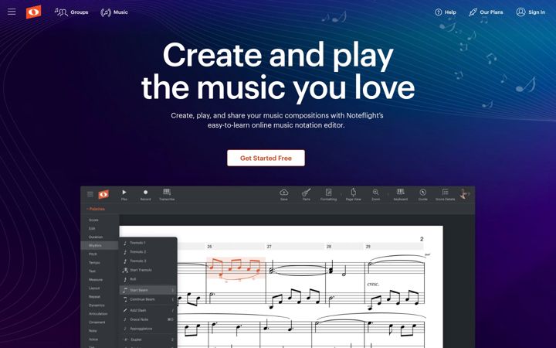Select the Repeat palette
556x348 pixels.
point(94,297)
